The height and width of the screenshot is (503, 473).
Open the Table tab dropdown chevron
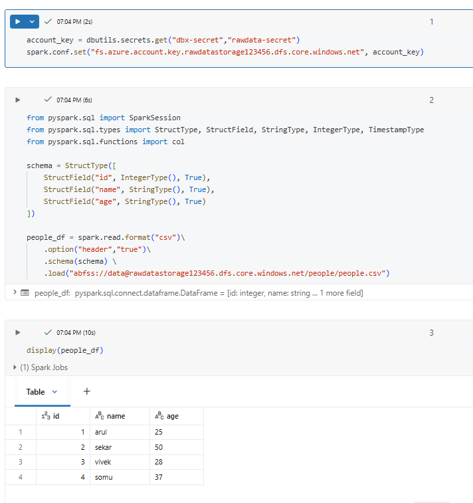[x=54, y=392]
